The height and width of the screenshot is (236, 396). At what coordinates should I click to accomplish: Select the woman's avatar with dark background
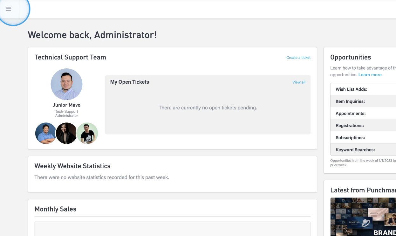(x=66, y=133)
